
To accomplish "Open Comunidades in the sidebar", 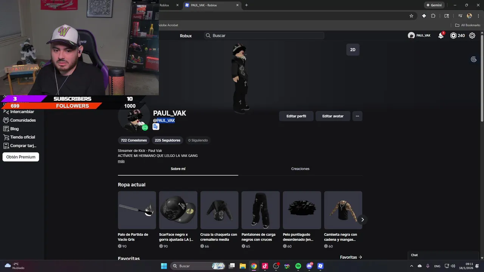I will [x=20, y=120].
